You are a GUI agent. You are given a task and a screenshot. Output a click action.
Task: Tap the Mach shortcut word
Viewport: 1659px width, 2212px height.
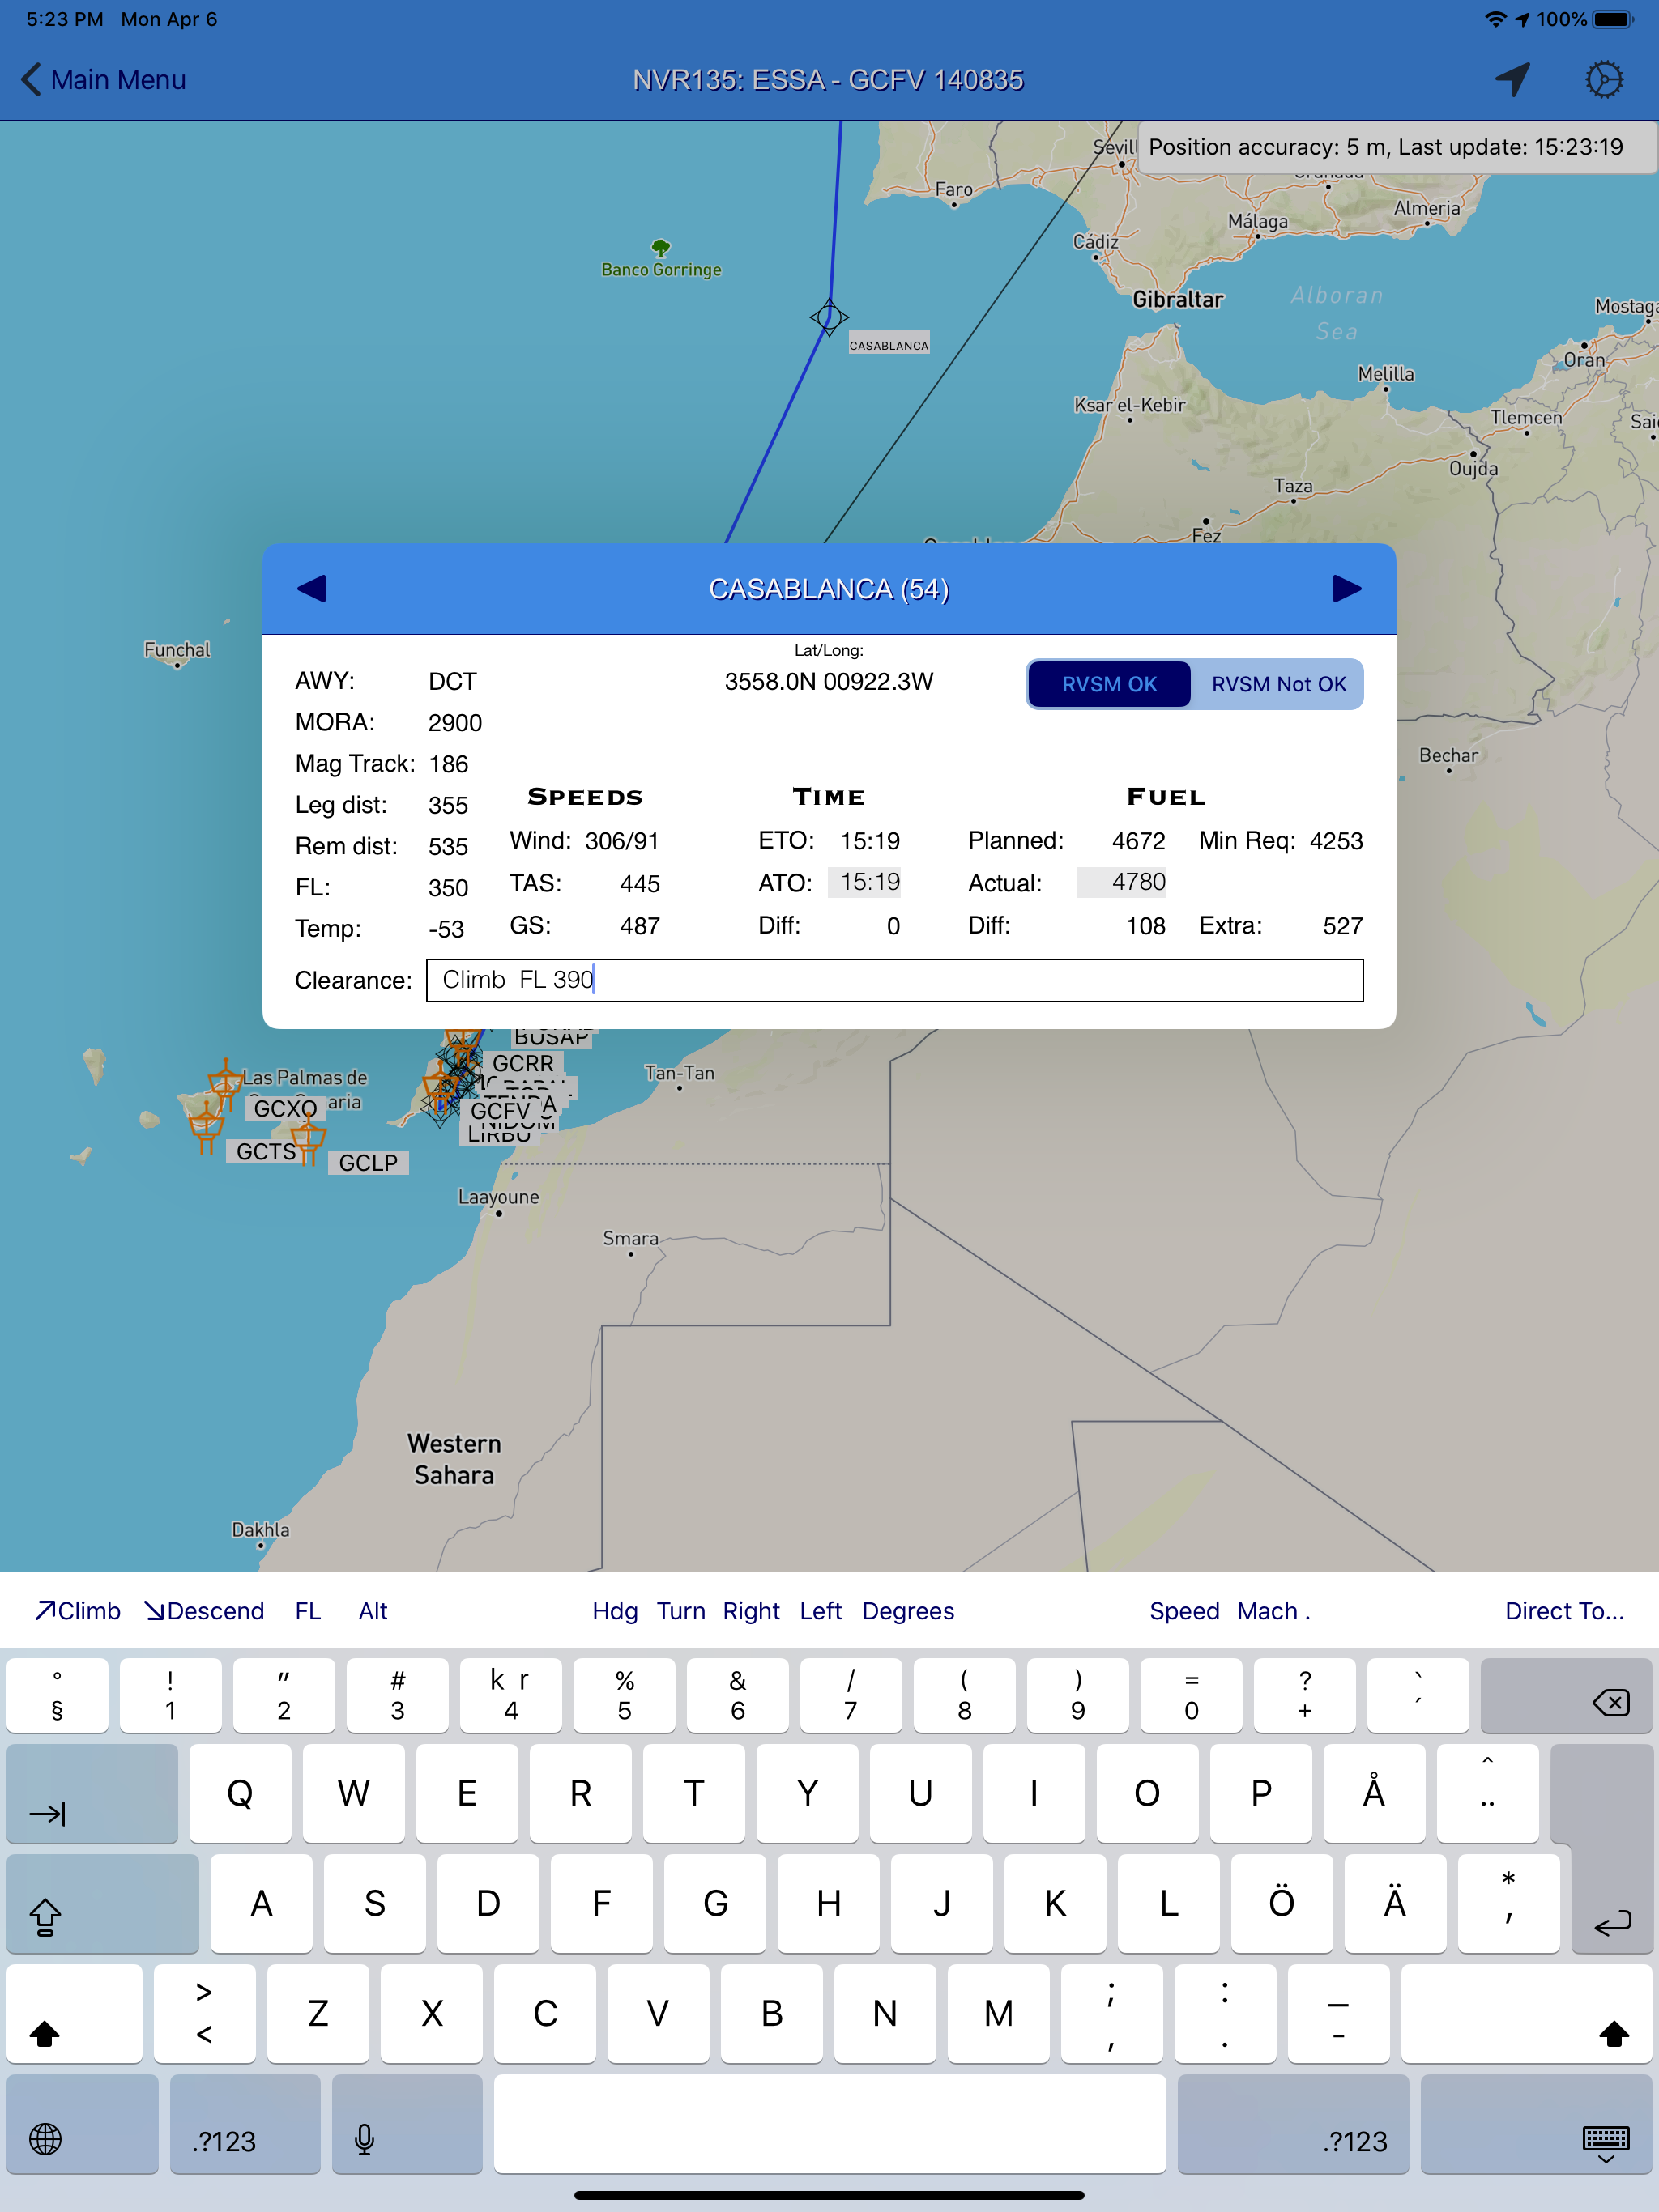[1267, 1611]
